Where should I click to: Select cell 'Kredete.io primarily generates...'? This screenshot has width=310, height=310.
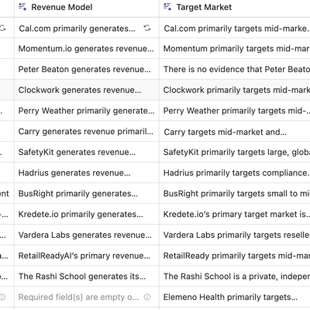(87, 214)
